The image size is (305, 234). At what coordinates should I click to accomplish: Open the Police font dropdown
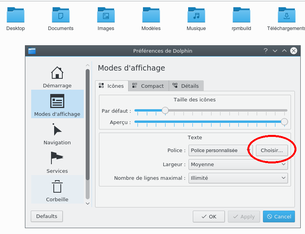[220, 150]
